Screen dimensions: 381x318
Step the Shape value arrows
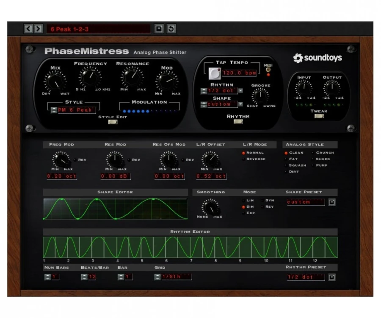click(204, 104)
